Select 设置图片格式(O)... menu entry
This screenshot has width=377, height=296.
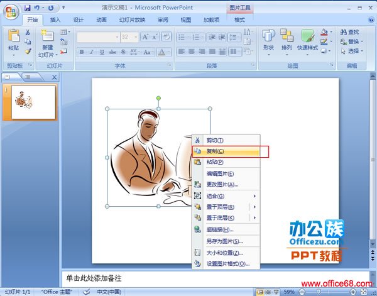(226, 264)
